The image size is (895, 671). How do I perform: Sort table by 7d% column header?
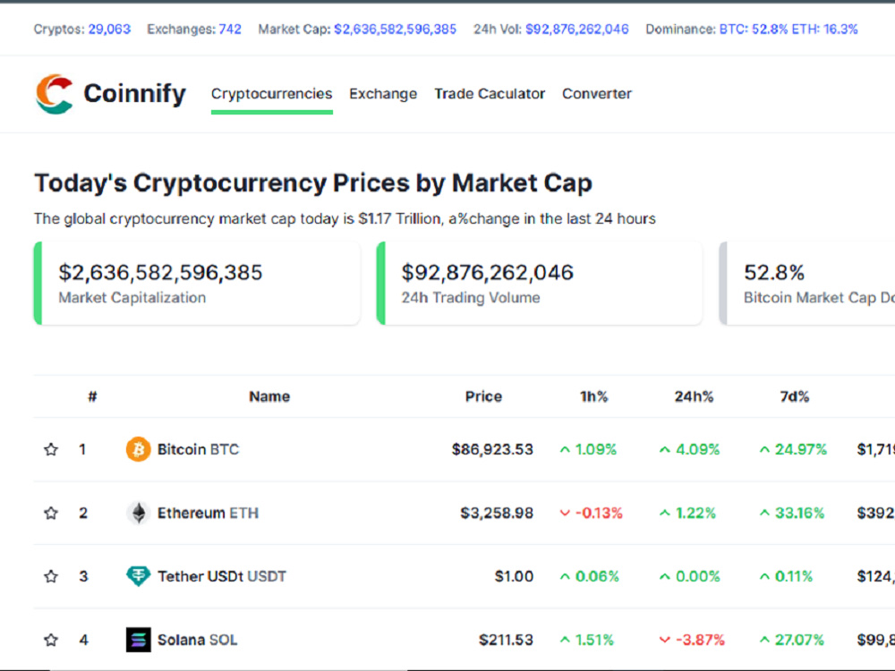(x=795, y=396)
